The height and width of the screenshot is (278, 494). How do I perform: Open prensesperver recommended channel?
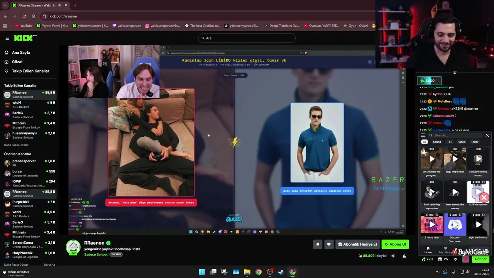pyautogui.click(x=29, y=163)
